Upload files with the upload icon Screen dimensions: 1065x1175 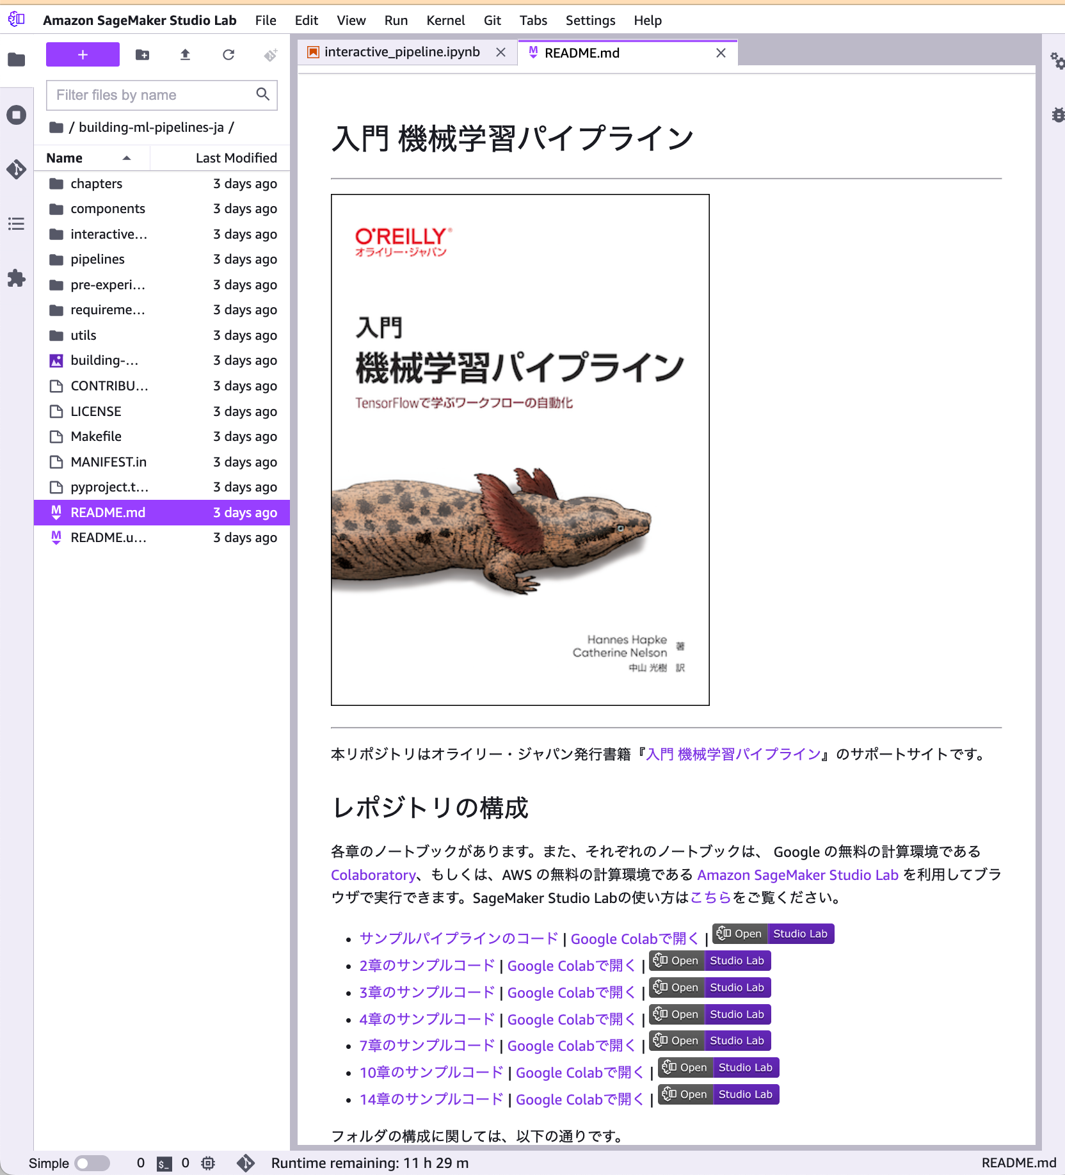185,55
